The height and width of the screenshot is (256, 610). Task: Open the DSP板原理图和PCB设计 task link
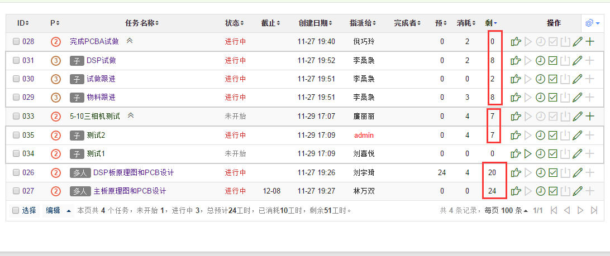click(133, 172)
